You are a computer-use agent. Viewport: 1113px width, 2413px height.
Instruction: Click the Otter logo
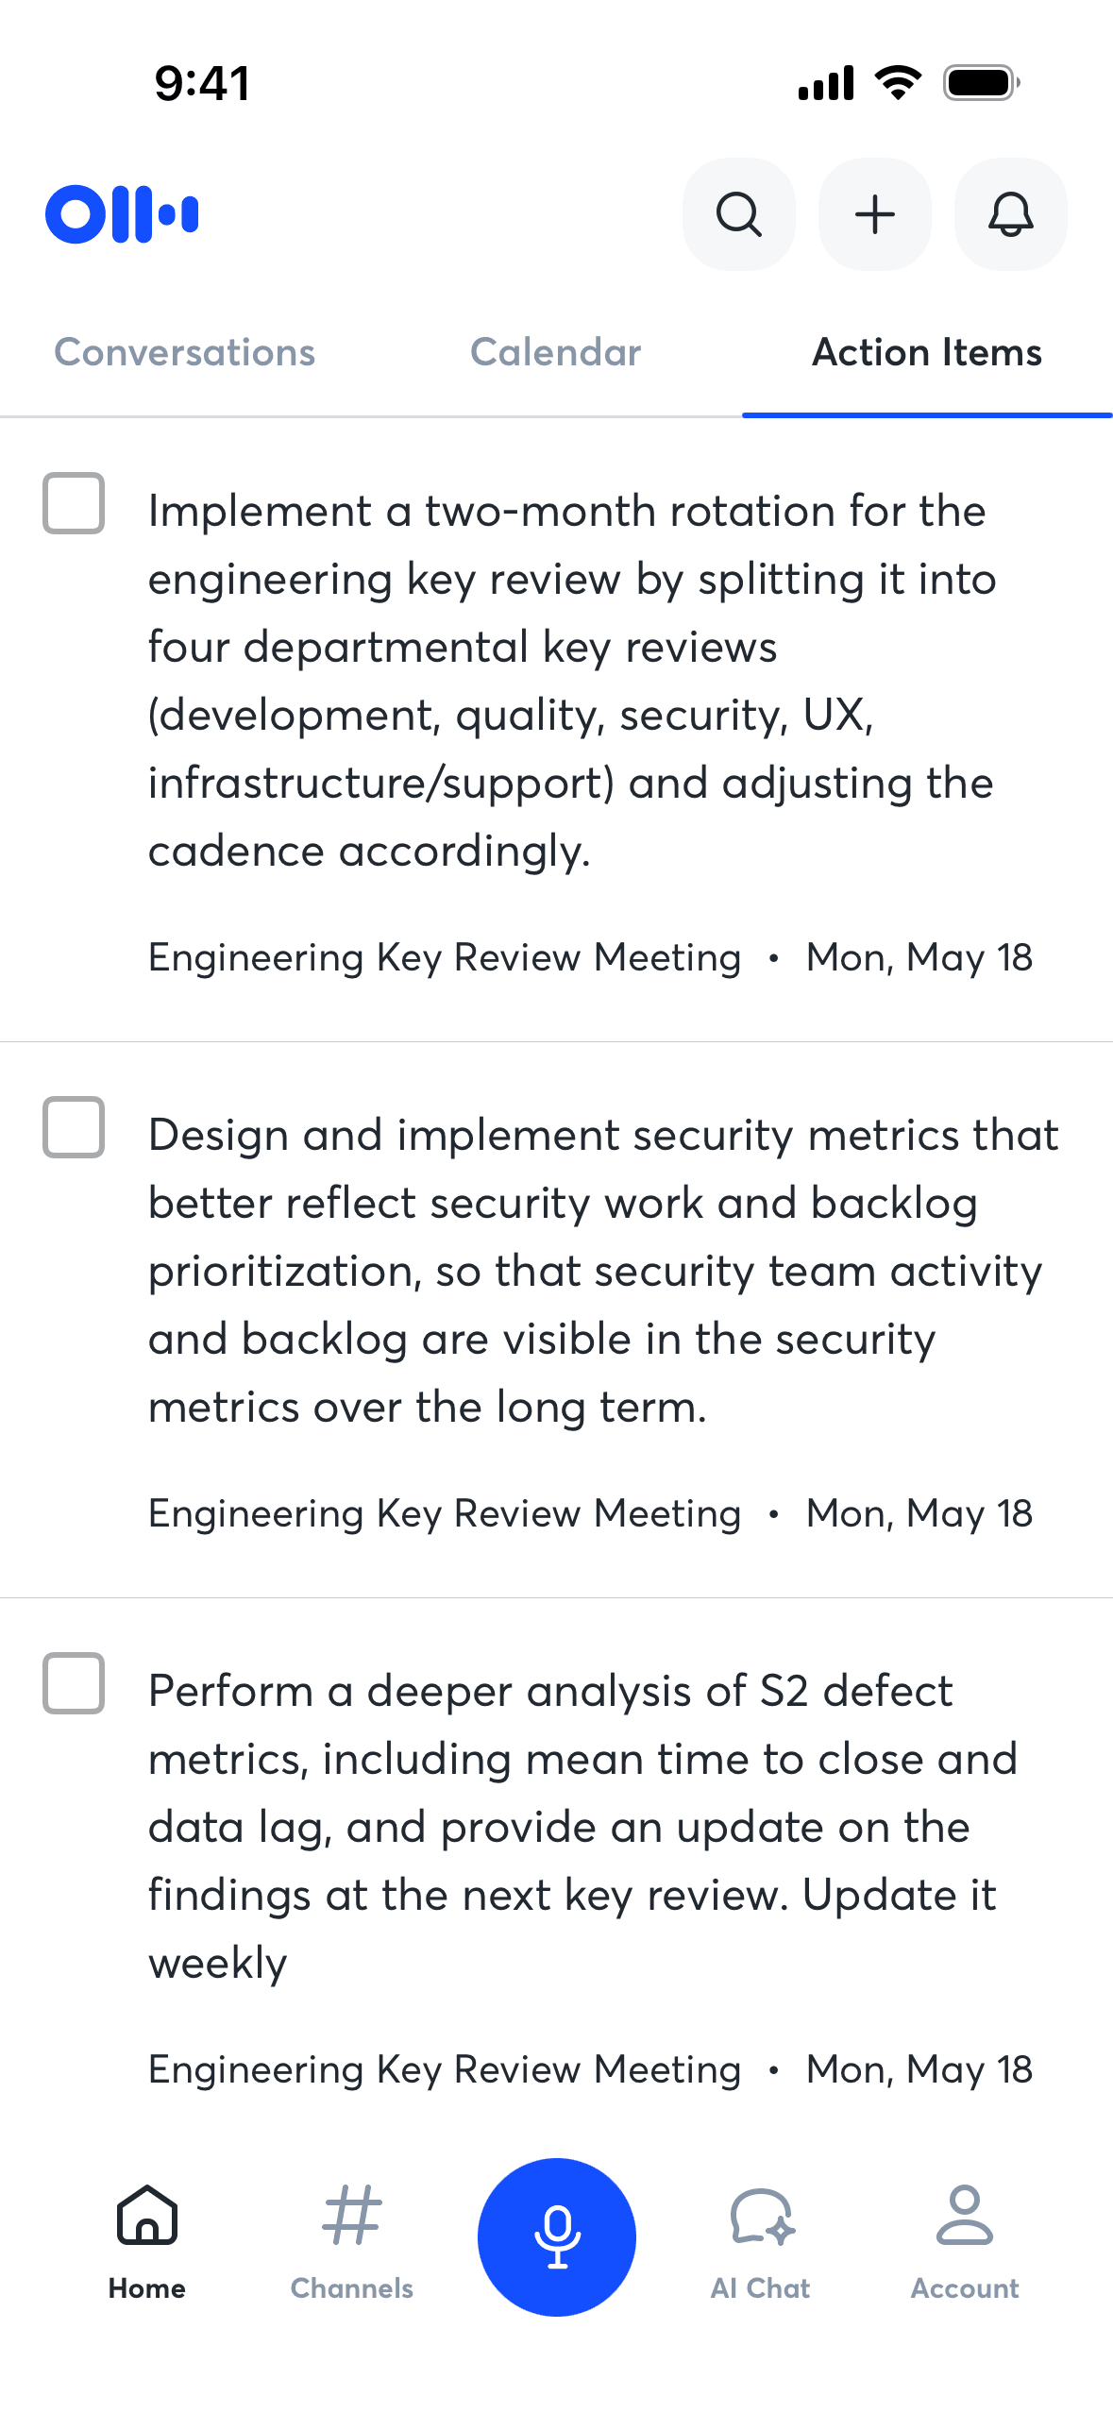click(x=122, y=214)
